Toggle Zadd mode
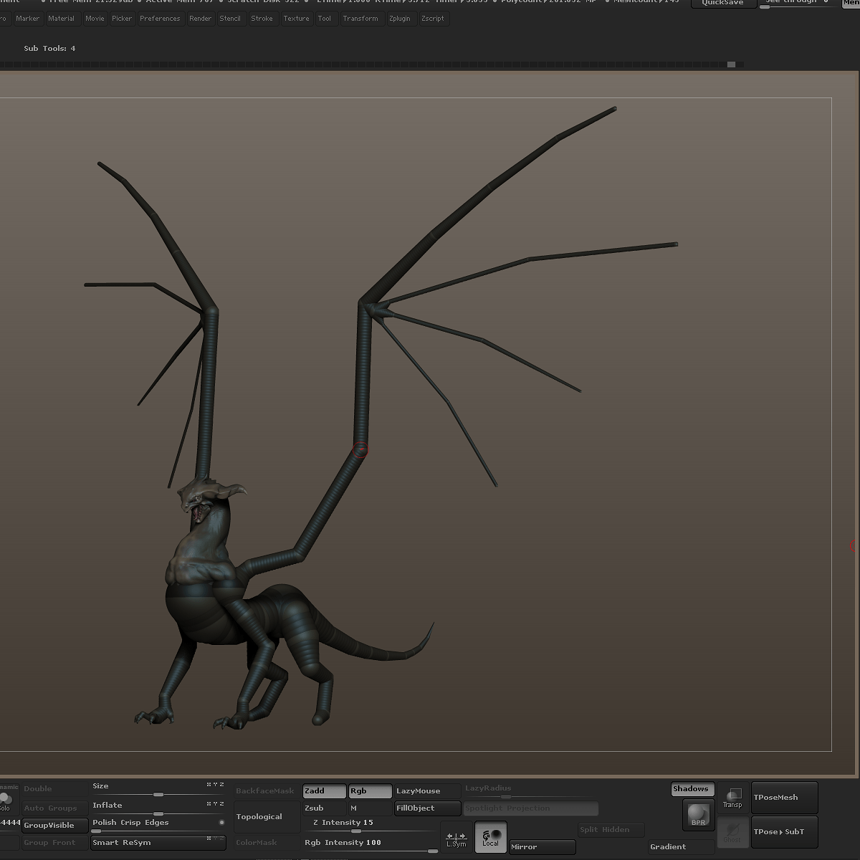 click(324, 791)
